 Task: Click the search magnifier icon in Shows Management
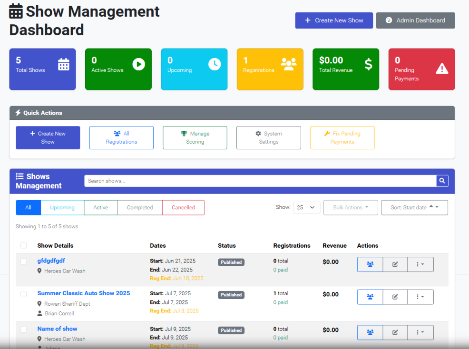pyautogui.click(x=442, y=181)
